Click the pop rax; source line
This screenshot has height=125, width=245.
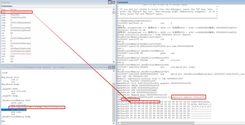[x=16, y=112]
